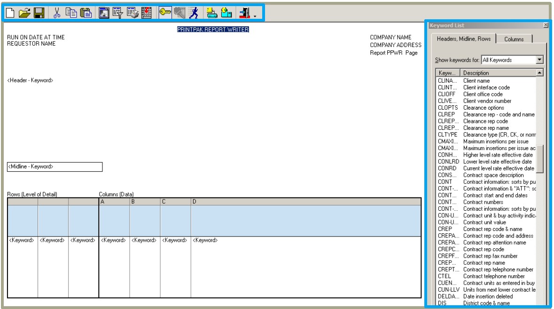Screen dimensions: 554x309
Task: Save the report using the floppy disk icon
Action: [x=39, y=13]
